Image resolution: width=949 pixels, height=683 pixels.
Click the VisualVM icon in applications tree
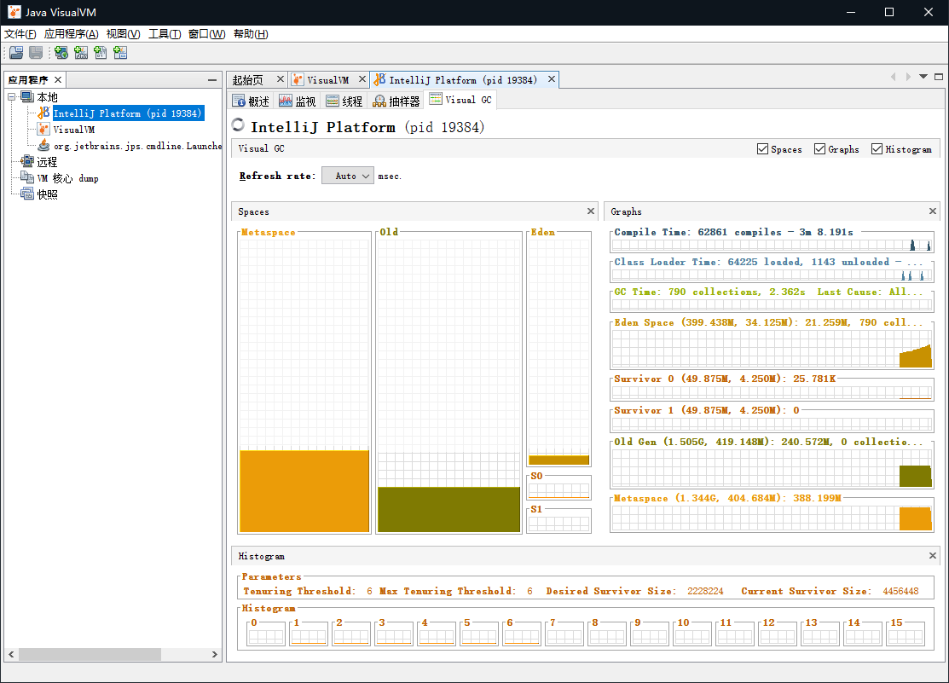pyautogui.click(x=43, y=129)
